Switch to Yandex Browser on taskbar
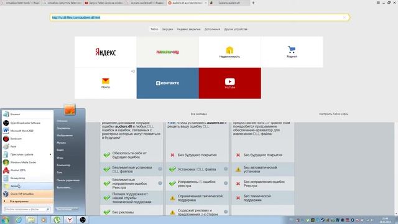The height and width of the screenshot is (224, 398). tap(70, 220)
